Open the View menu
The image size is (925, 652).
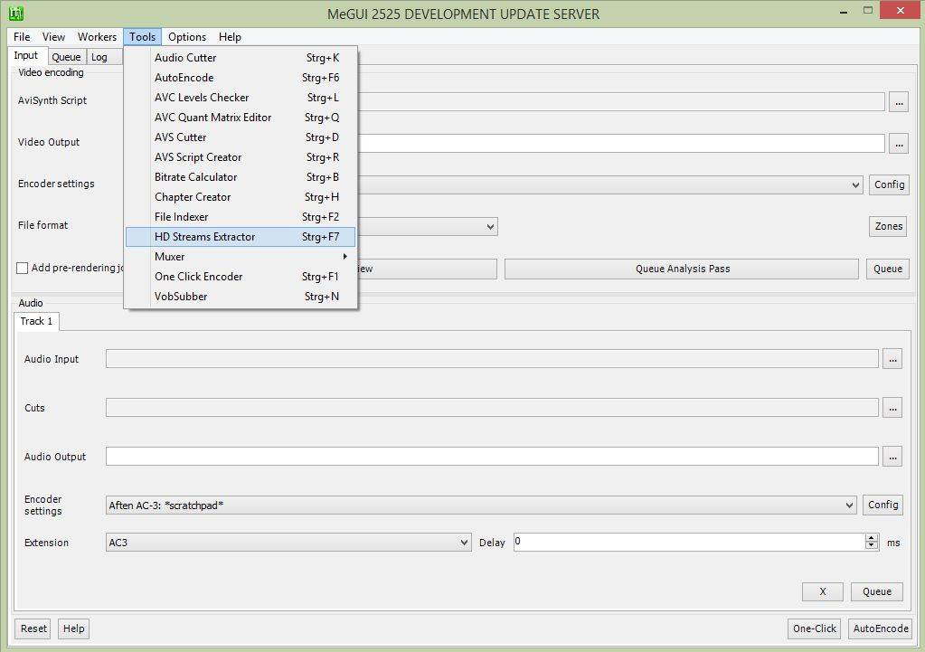53,36
